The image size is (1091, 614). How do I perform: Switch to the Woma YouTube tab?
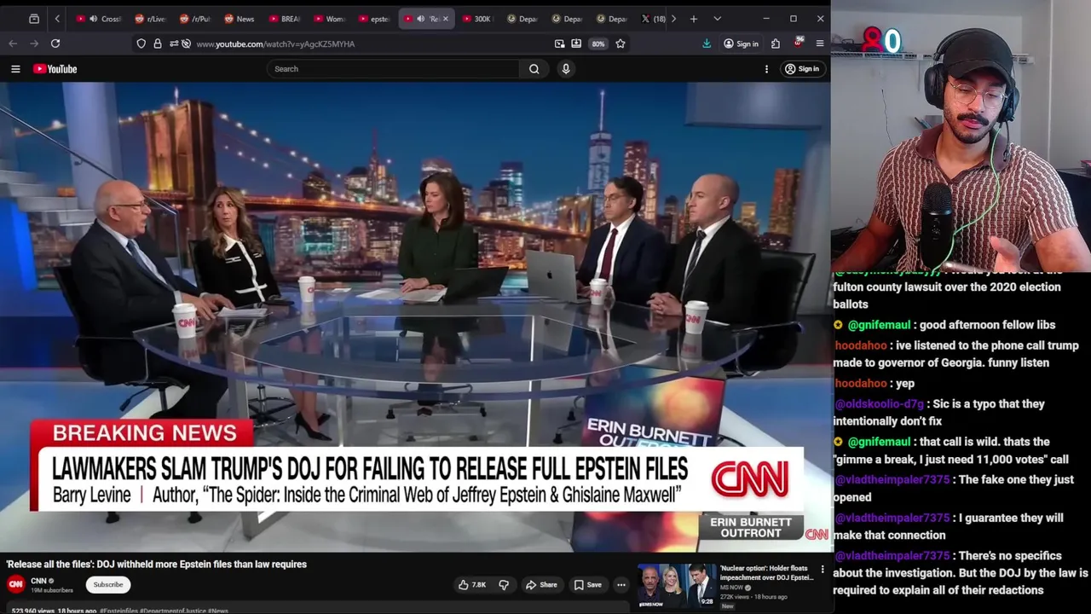point(329,19)
